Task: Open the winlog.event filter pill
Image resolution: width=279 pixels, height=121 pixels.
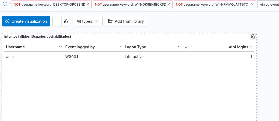Action: tap(268, 4)
